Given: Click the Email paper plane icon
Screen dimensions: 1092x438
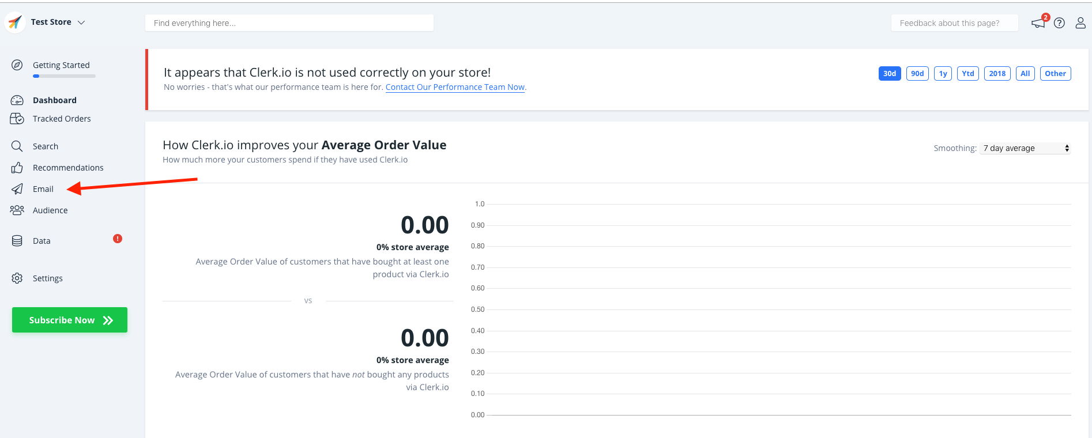Looking at the screenshot, I should pos(17,189).
